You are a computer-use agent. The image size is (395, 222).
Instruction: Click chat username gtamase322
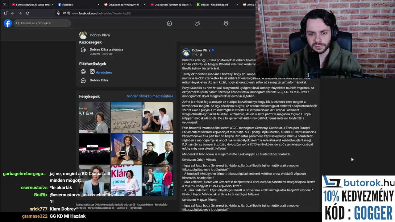pos(35,216)
